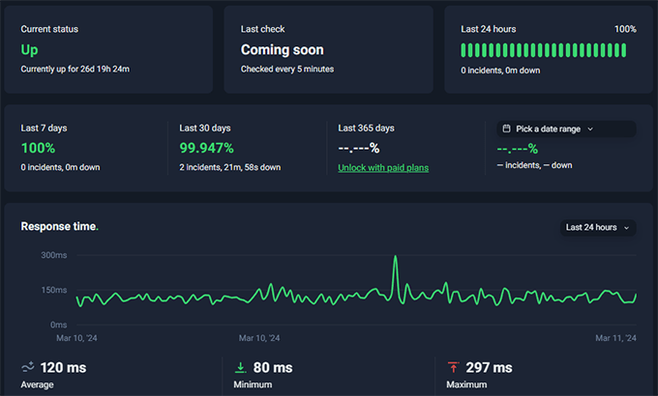
Task: Click the Current status label
Action: pos(49,29)
